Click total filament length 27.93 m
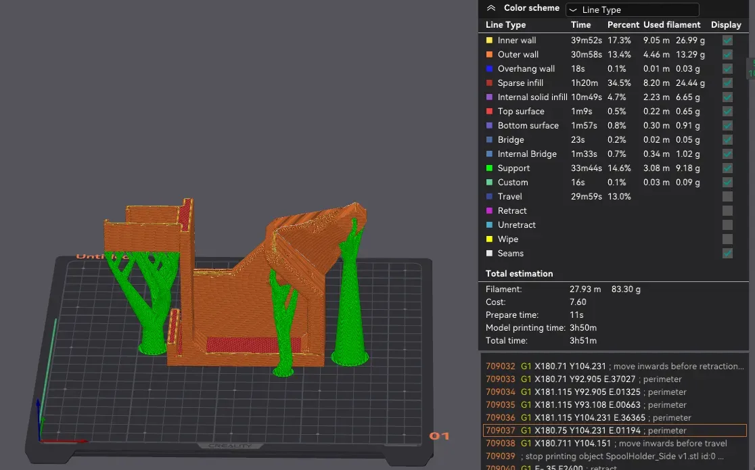755x470 pixels. click(585, 289)
